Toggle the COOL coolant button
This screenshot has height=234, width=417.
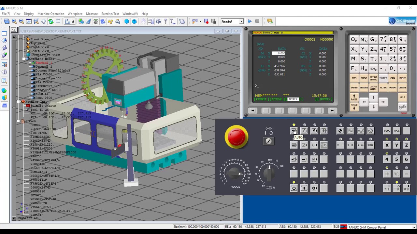point(387,131)
